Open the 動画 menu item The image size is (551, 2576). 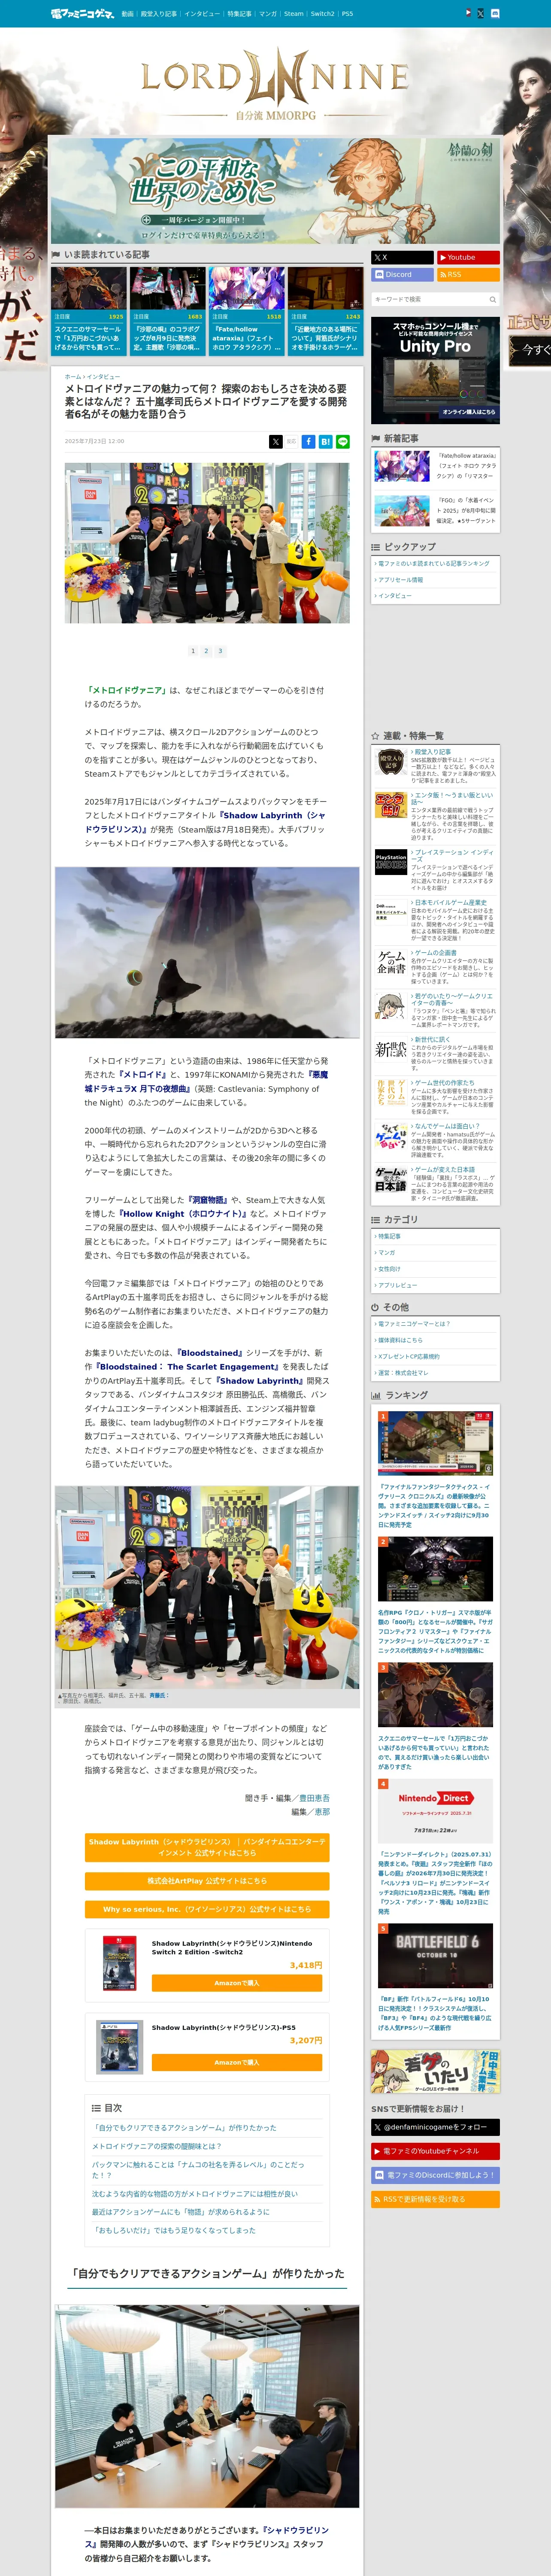[x=127, y=14]
